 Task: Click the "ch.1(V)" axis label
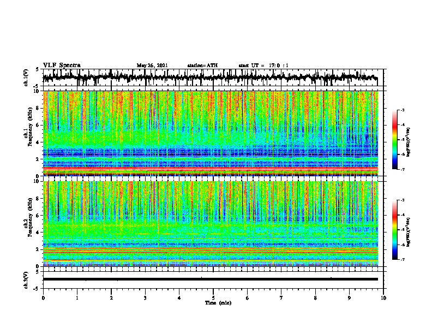[26, 77]
